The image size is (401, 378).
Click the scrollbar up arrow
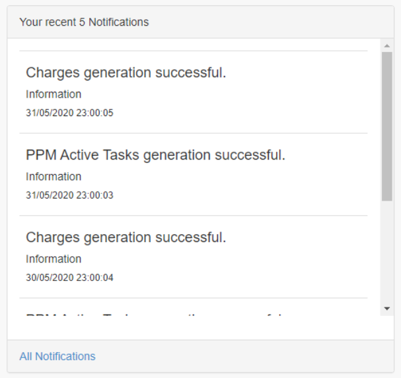(387, 46)
